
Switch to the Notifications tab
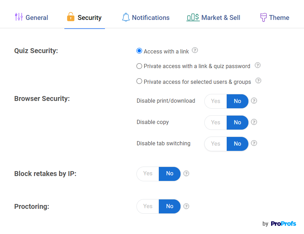tap(146, 17)
